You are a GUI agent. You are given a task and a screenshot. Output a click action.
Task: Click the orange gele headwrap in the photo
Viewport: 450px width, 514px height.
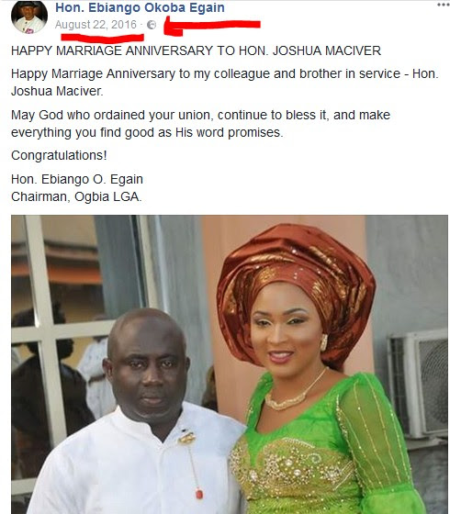click(x=295, y=288)
